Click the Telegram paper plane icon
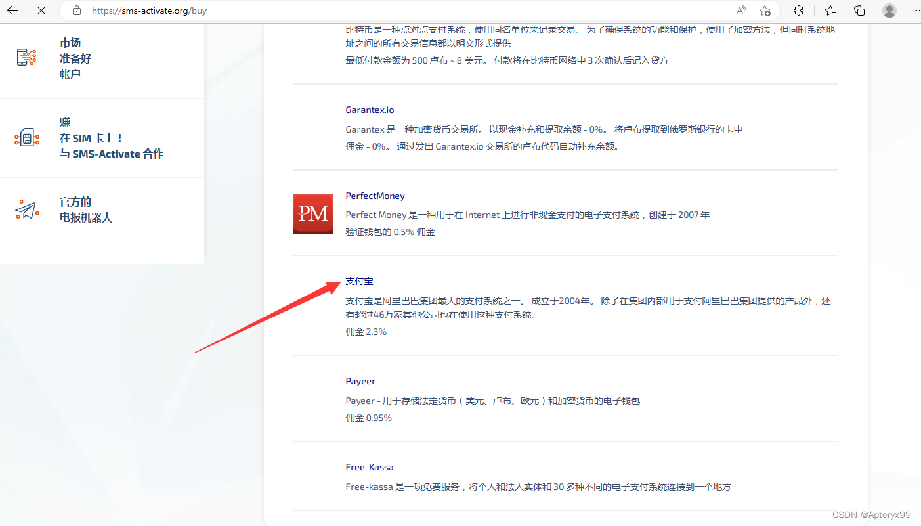Screen dimensions: 921x526 pyautogui.click(x=27, y=209)
